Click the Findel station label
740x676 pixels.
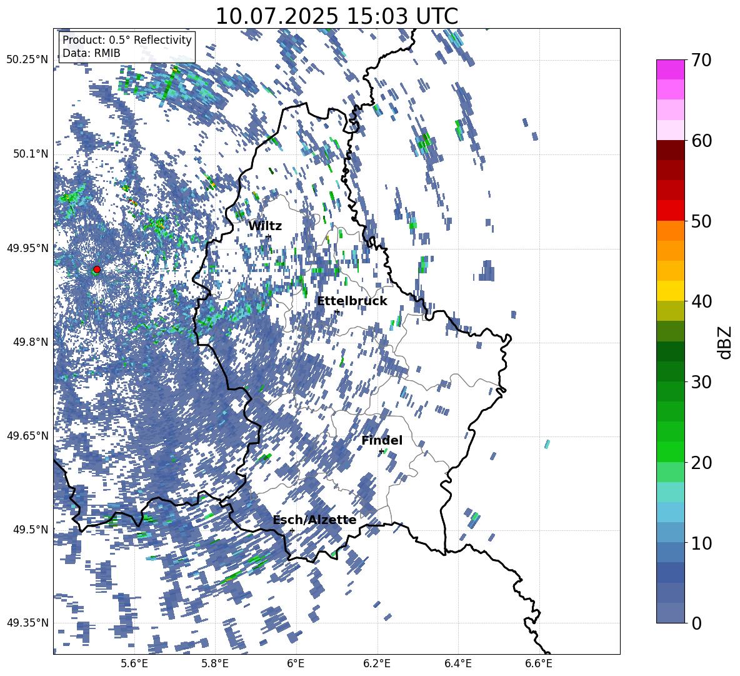pos(382,440)
